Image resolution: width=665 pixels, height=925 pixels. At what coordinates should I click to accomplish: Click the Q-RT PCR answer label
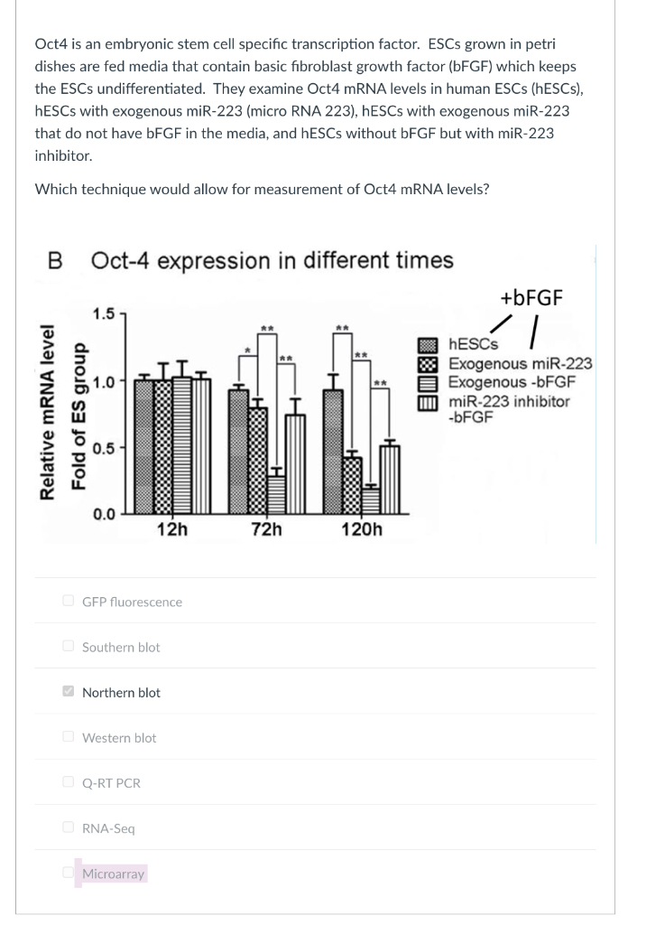(111, 783)
